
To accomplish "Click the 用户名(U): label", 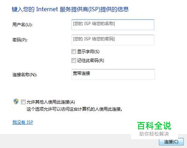I will click(22, 24).
